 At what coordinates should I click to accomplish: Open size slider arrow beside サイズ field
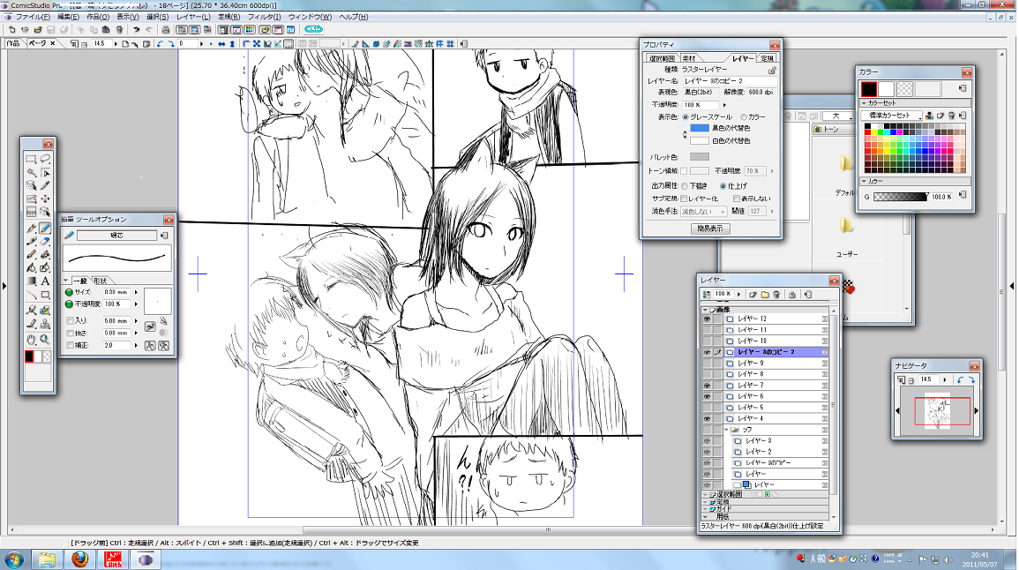(136, 292)
